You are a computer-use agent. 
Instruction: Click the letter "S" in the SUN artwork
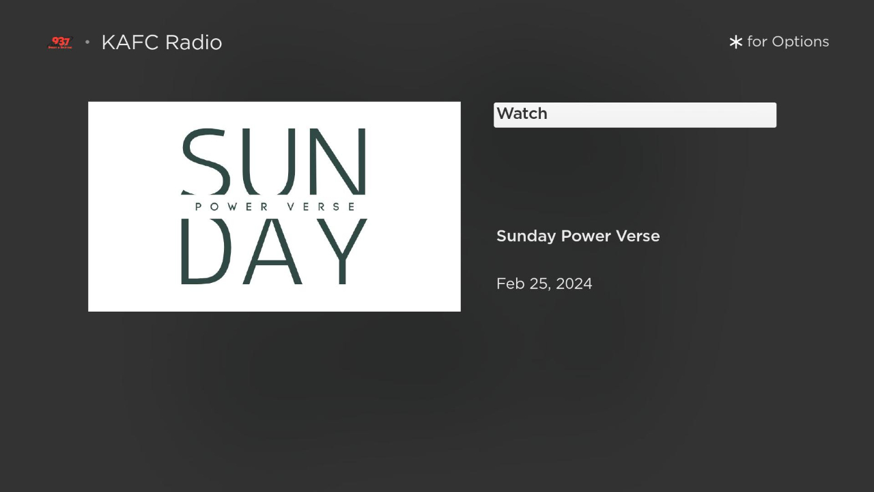(203, 161)
